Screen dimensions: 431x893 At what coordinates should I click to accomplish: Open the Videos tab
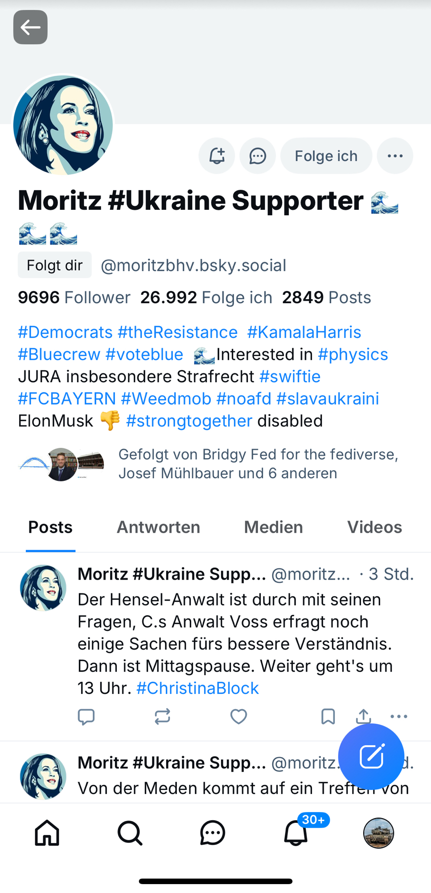click(374, 527)
